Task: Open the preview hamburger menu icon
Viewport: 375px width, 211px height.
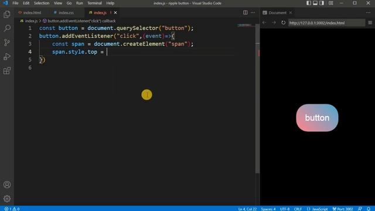Action: pos(370,22)
